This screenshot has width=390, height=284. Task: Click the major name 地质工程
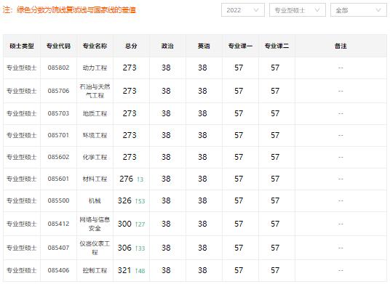pyautogui.click(x=95, y=113)
